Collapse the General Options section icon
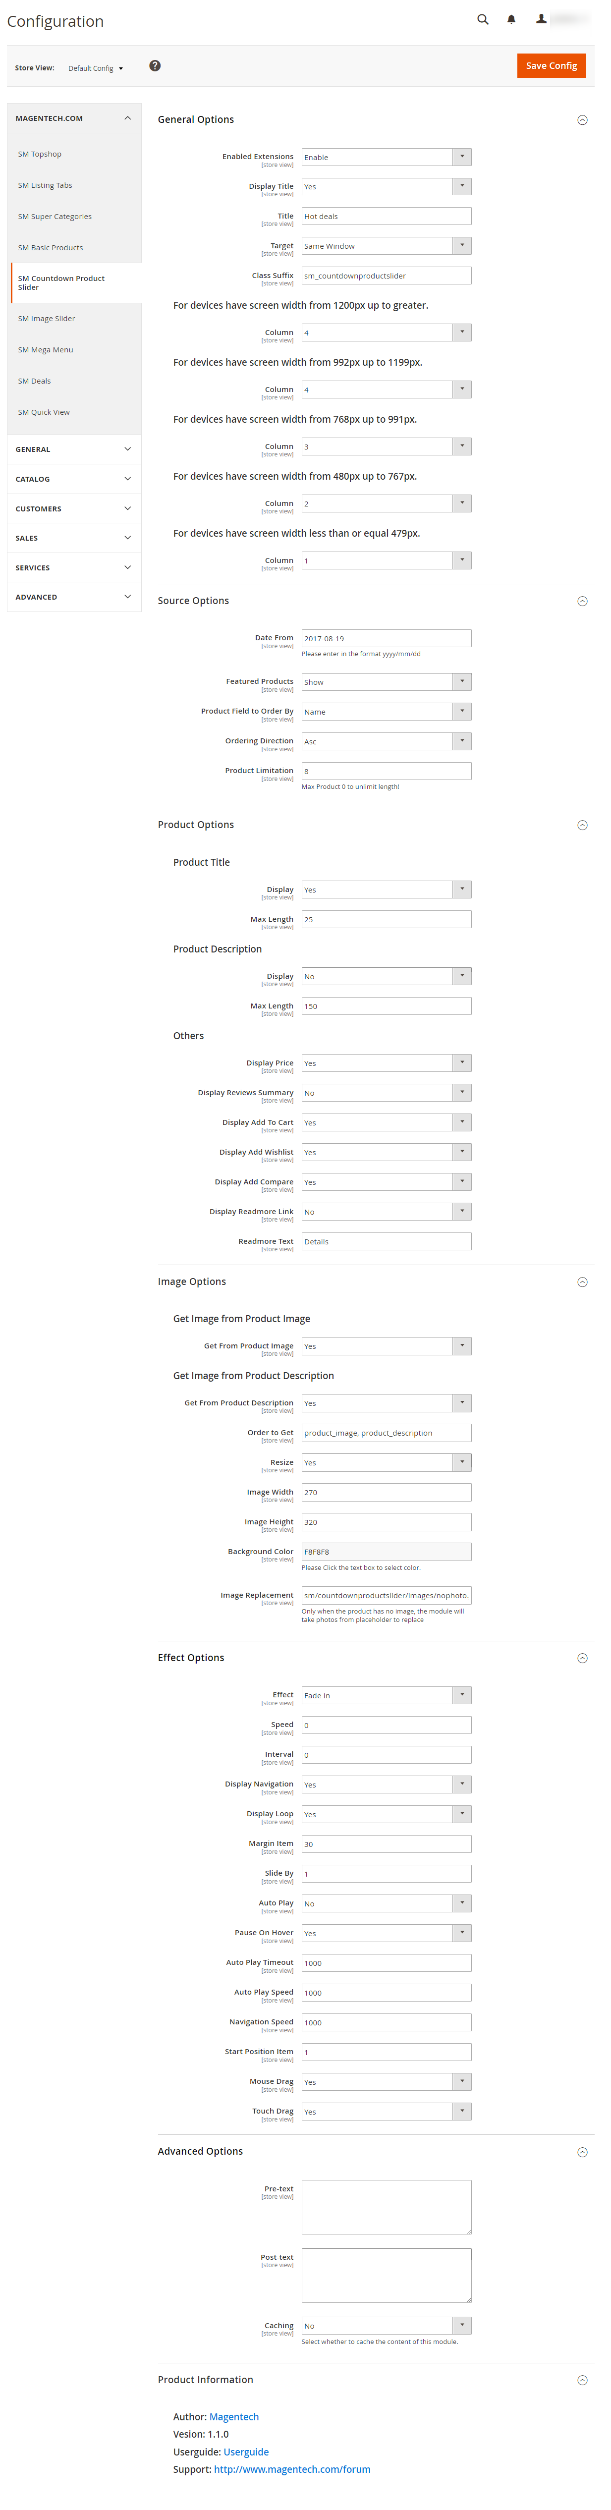The height and width of the screenshot is (2510, 611). (582, 120)
